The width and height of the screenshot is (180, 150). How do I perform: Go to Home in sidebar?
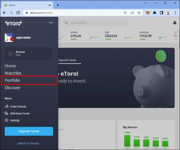(10, 66)
